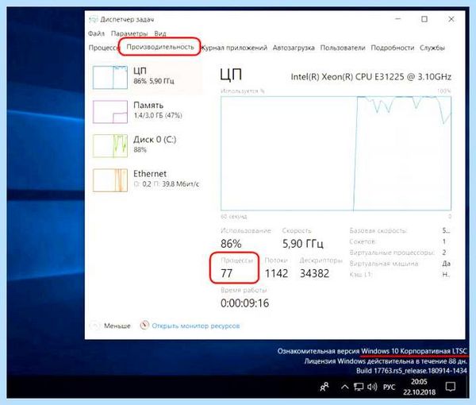This screenshot has height=405, width=476.
Task: Select the Ethernet mini graph thumbnail
Action: pos(110,180)
